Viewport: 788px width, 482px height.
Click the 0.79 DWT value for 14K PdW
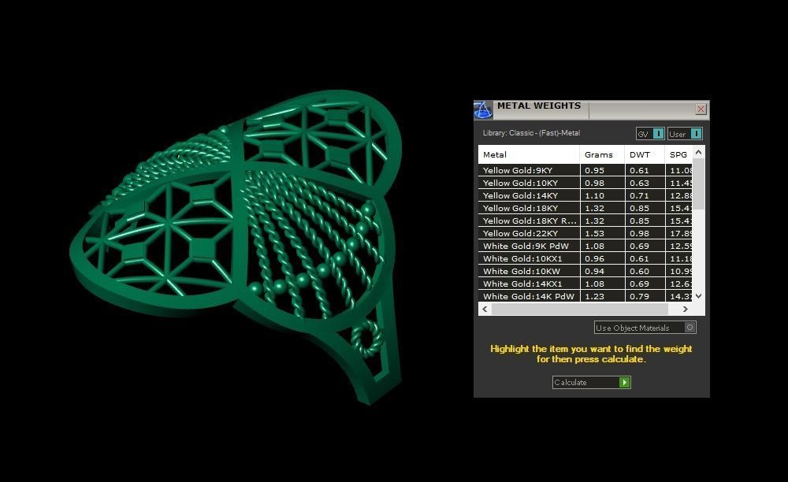639,296
